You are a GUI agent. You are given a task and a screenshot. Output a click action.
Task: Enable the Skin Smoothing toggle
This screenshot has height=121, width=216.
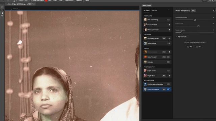click(x=168, y=19)
